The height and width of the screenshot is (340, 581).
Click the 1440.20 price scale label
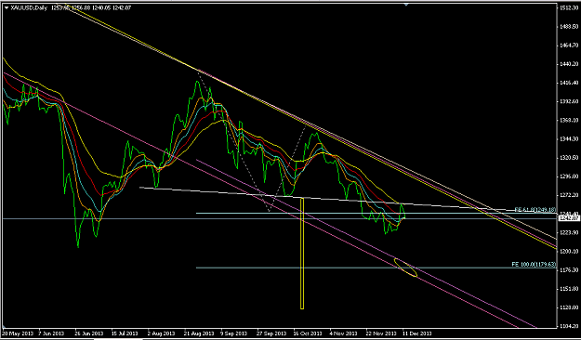coord(570,64)
